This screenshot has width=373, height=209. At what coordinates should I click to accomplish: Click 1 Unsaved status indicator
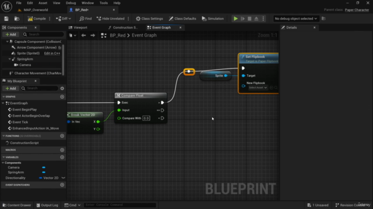318,205
